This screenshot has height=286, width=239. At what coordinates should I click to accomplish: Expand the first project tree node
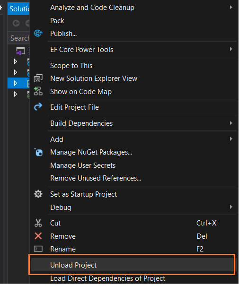point(16,61)
